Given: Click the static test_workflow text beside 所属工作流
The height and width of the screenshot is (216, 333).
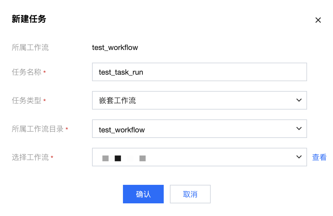Looking at the screenshot, I should [115, 48].
